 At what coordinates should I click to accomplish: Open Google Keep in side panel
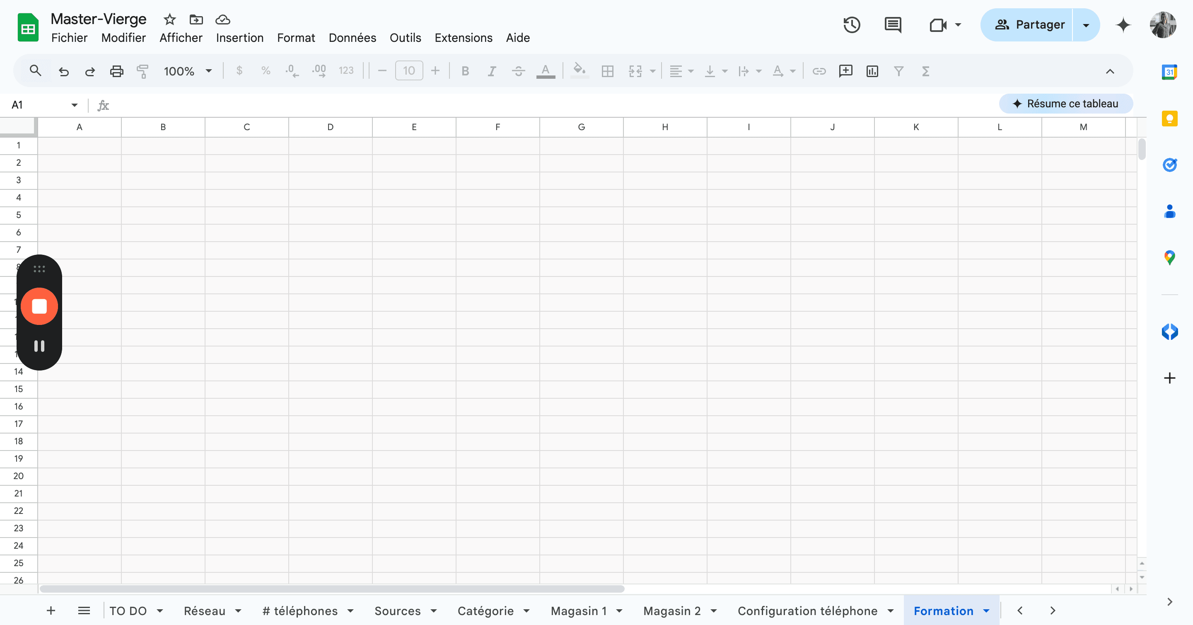pos(1169,119)
